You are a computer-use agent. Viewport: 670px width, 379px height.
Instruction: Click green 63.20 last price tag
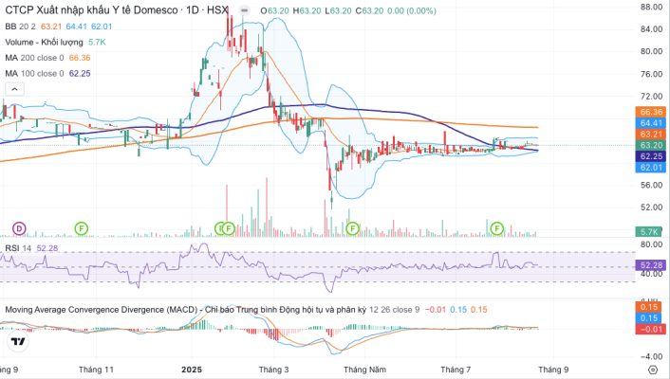tap(651, 145)
